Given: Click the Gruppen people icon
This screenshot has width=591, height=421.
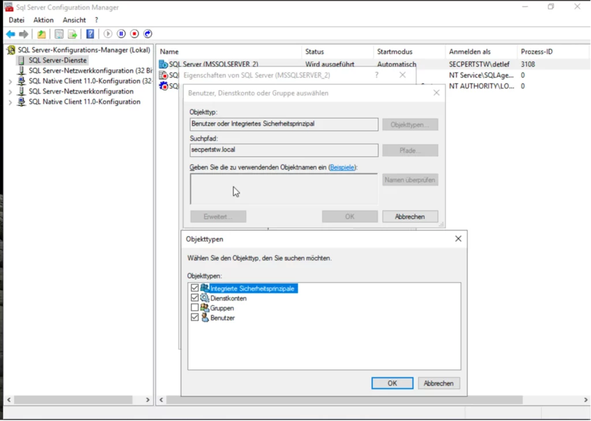Looking at the screenshot, I should [205, 307].
